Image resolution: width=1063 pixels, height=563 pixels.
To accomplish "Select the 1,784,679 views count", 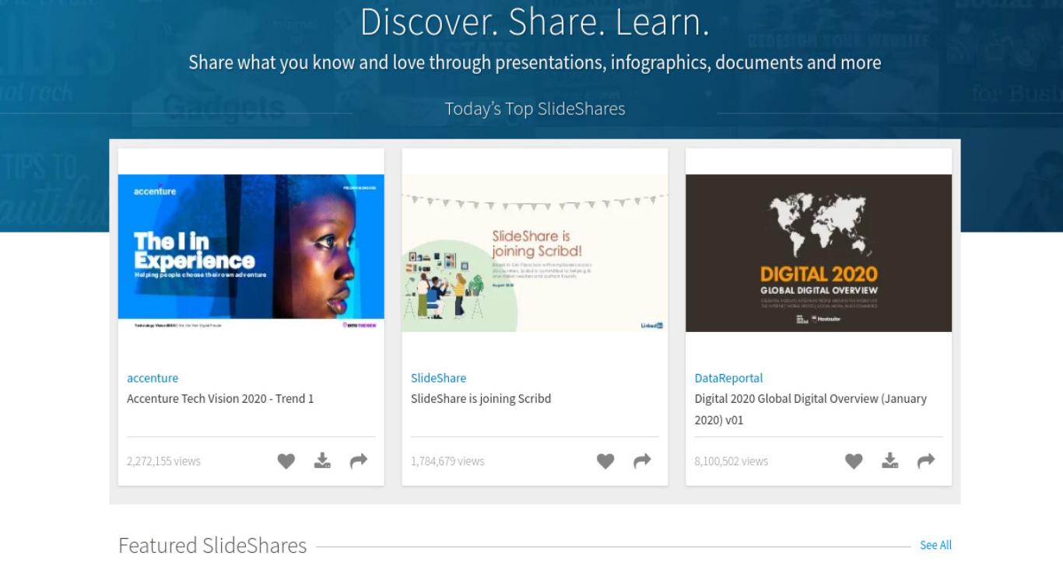I will coord(447,461).
